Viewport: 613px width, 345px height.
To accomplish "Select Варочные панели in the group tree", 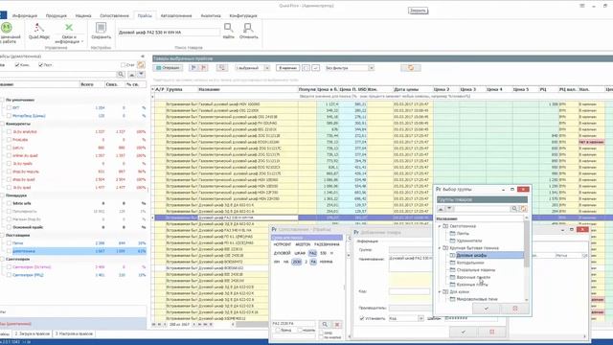I will pyautogui.click(x=473, y=277).
